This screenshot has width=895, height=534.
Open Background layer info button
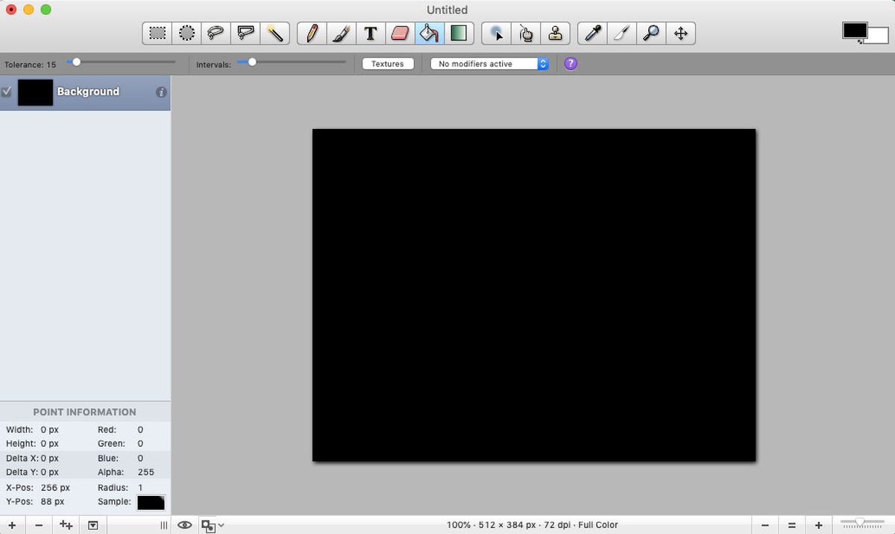click(x=161, y=92)
